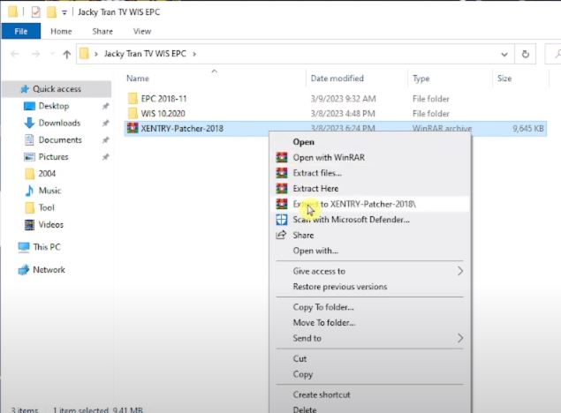Choose Restore previous versions

[340, 287]
